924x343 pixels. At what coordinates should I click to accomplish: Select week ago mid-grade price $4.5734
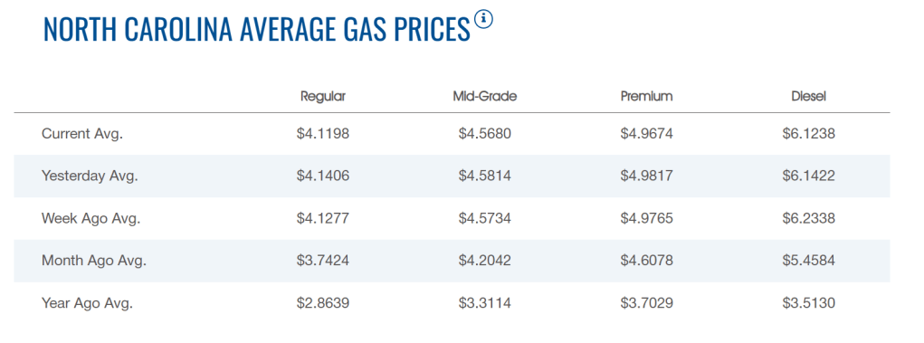(484, 219)
